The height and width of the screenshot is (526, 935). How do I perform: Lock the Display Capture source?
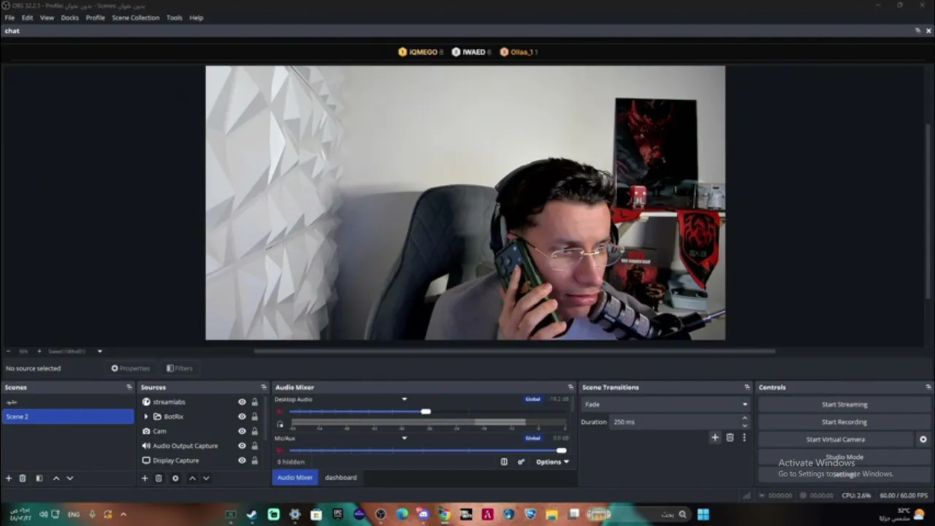254,460
